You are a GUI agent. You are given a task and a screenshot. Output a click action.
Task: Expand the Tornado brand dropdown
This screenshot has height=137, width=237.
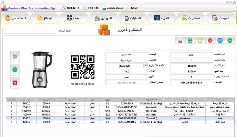(x=146, y=66)
